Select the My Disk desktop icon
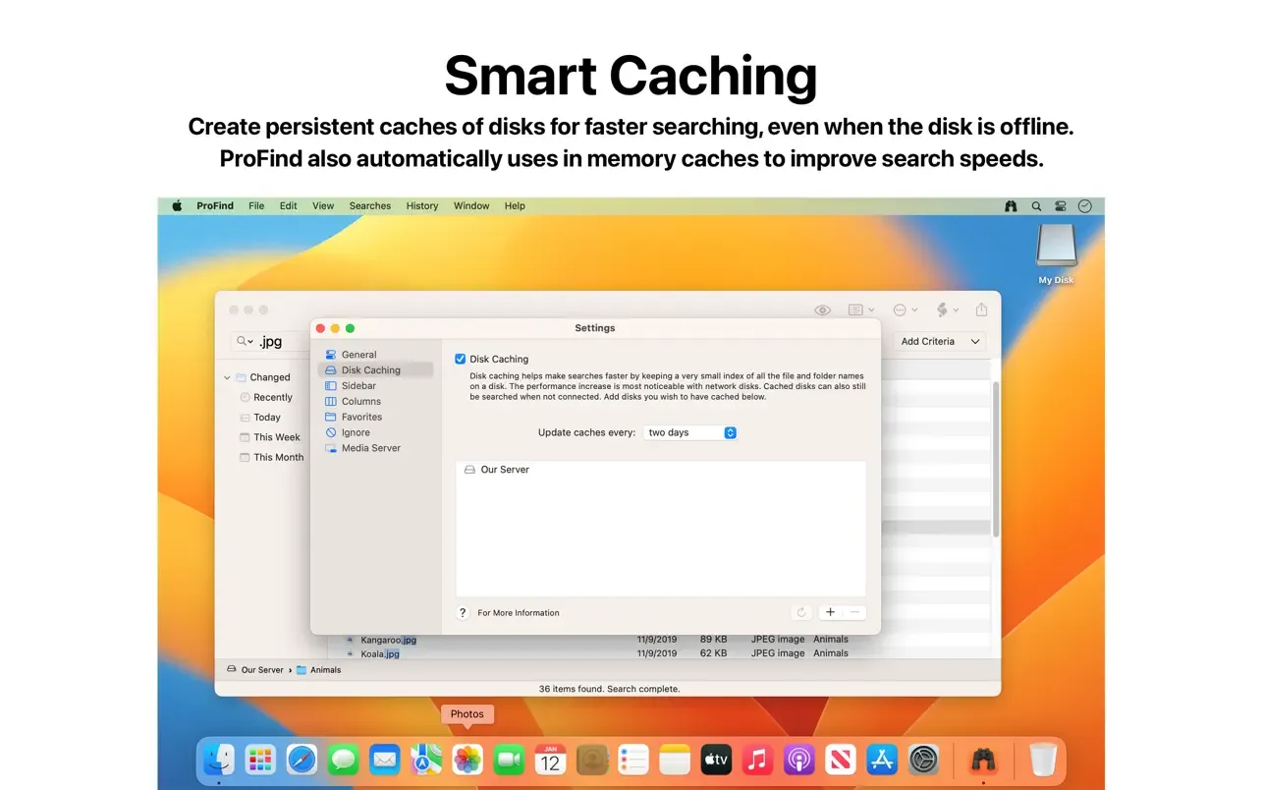Viewport: 1263px width, 790px height. [x=1057, y=254]
